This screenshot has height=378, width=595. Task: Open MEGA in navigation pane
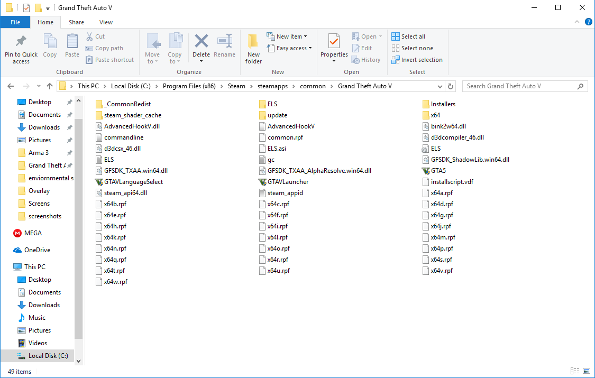click(28, 233)
